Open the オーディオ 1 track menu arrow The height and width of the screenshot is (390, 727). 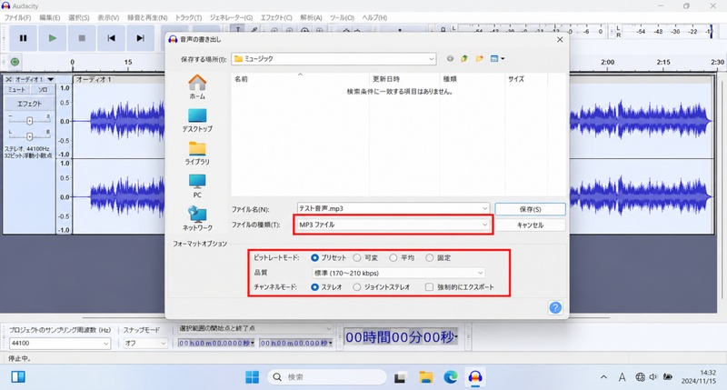click(51, 79)
